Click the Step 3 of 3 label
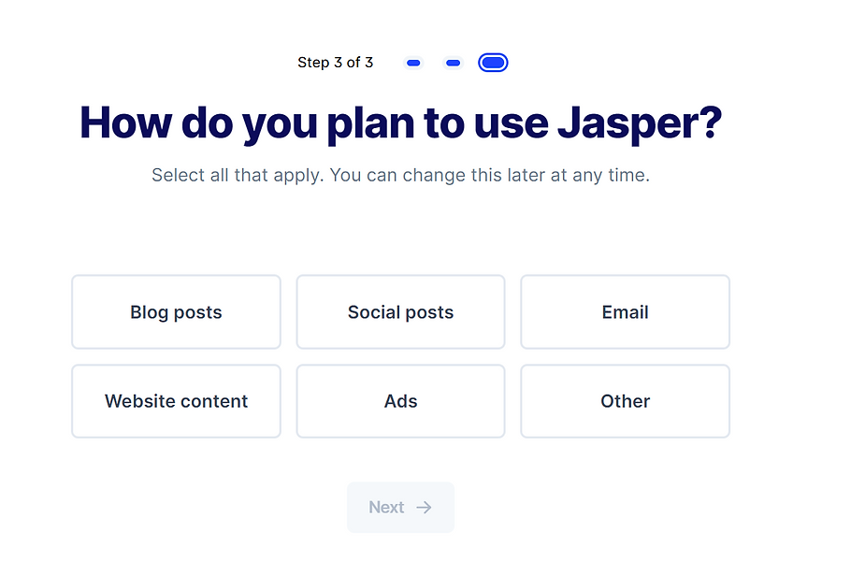 pyautogui.click(x=335, y=63)
